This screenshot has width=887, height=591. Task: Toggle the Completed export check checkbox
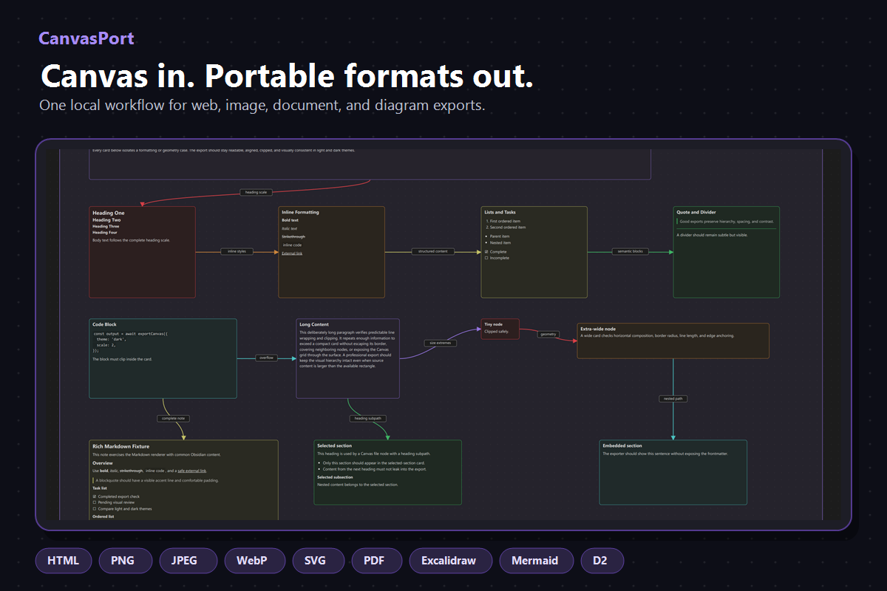pyautogui.click(x=95, y=496)
